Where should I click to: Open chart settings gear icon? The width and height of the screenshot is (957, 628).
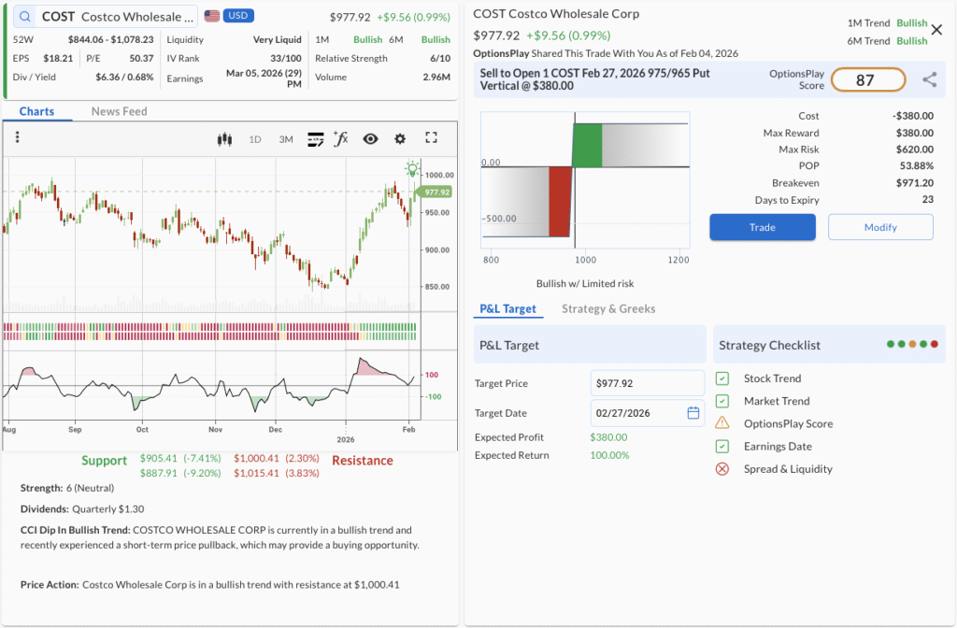400,139
